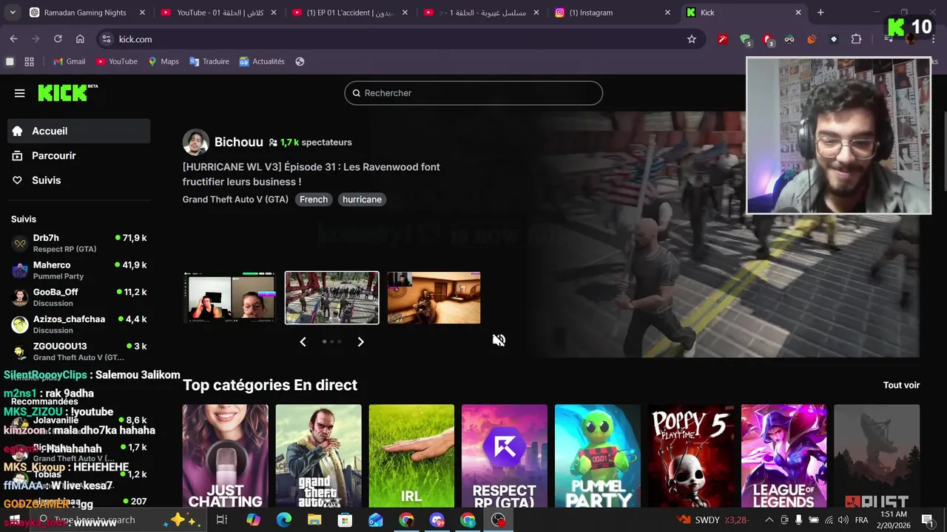Viewport: 947px width, 532px height.
Task: Open Task View on the taskbar
Action: [x=221, y=520]
